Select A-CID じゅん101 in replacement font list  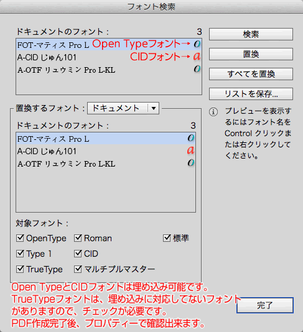(x=106, y=151)
